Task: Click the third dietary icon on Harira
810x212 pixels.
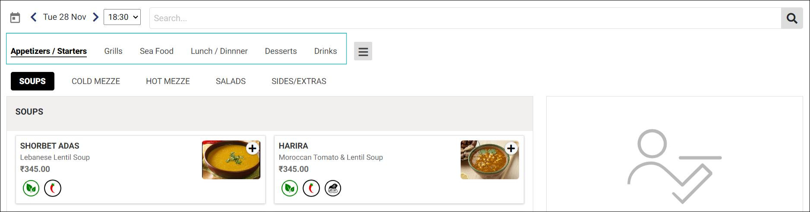Action: click(332, 188)
